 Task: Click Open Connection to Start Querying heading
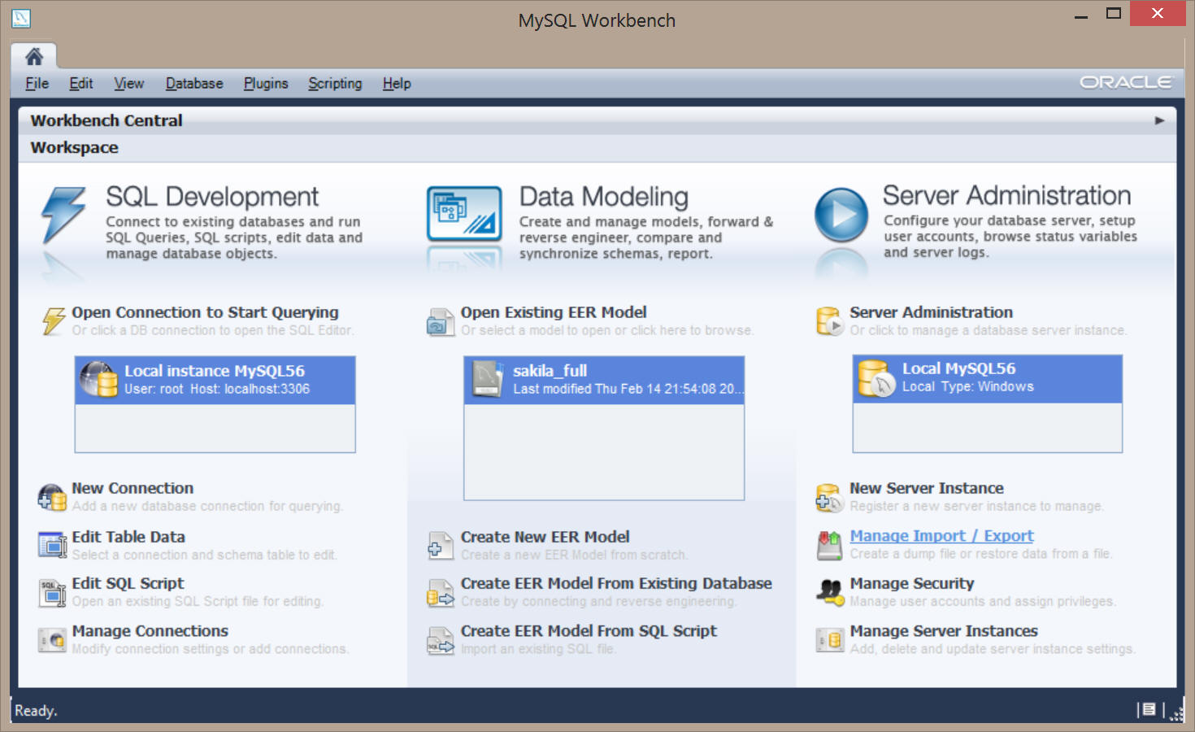coord(205,312)
